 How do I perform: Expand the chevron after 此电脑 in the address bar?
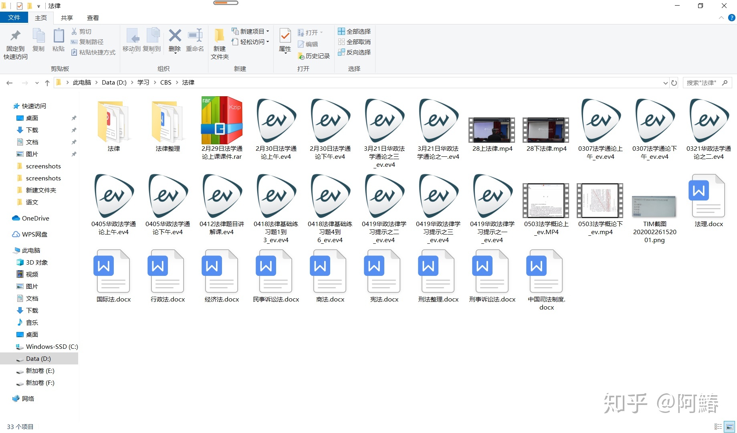point(97,83)
